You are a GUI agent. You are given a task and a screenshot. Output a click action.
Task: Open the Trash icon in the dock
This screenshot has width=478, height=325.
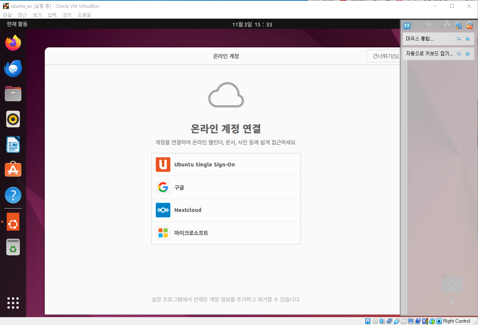[x=13, y=247]
